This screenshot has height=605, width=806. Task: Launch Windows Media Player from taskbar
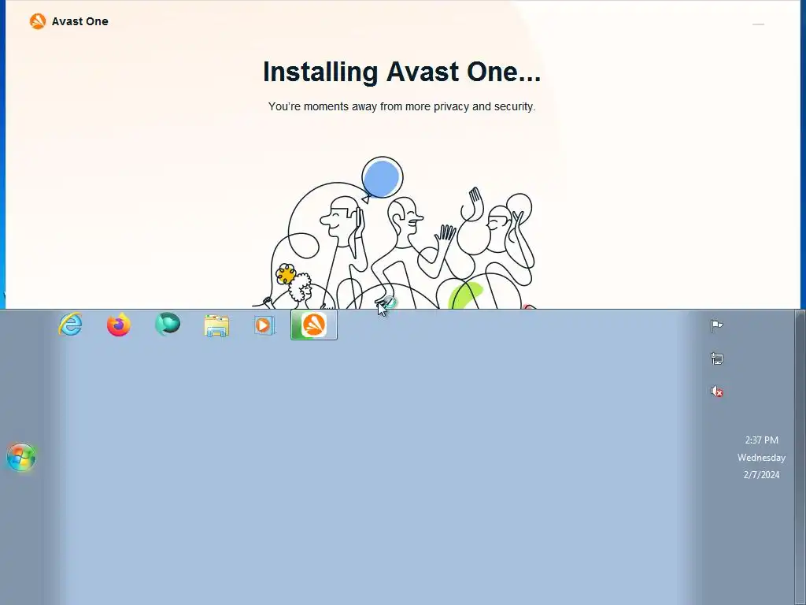pyautogui.click(x=264, y=325)
